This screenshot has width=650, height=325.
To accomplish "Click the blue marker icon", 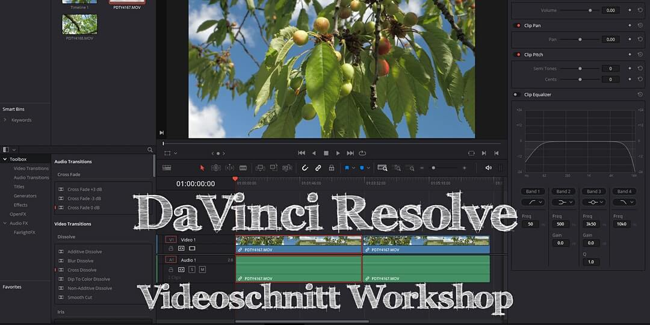I will point(362,168).
